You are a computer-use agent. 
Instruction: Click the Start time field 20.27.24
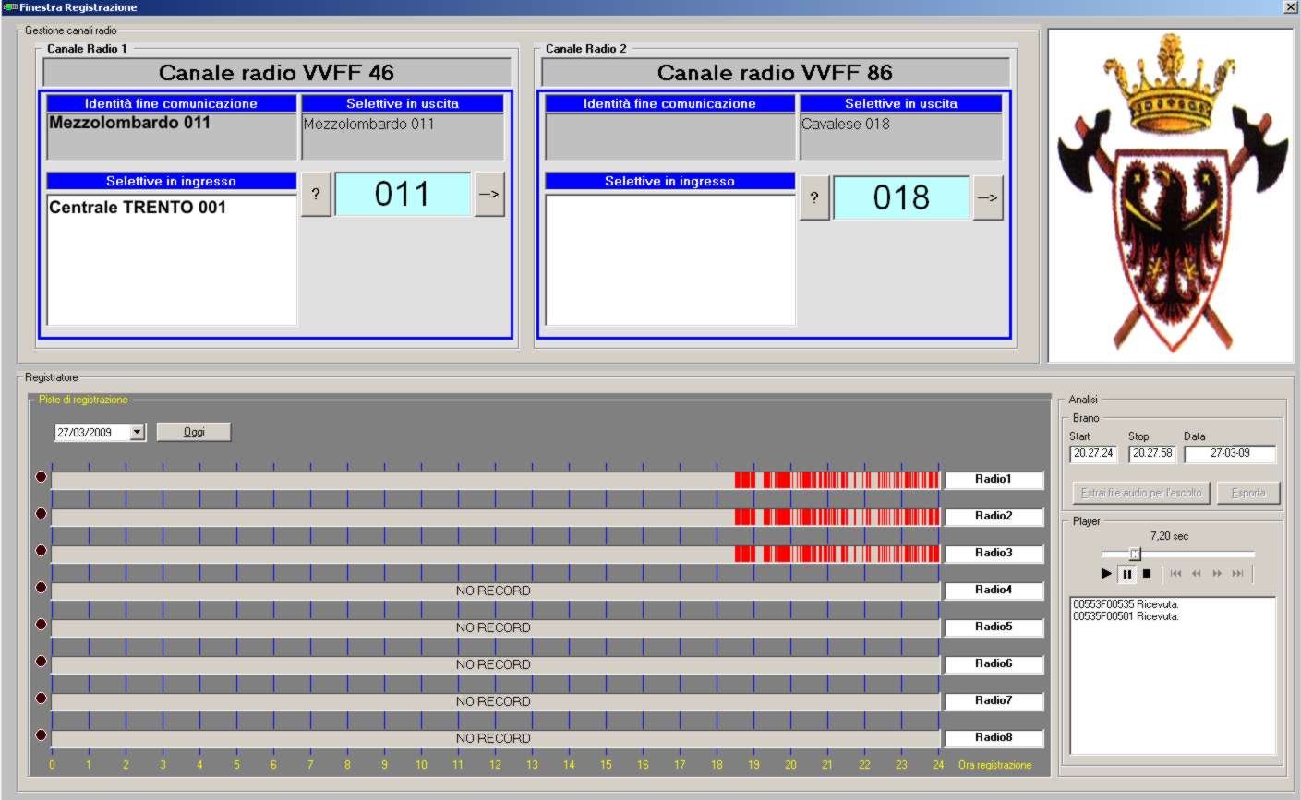tap(1093, 453)
